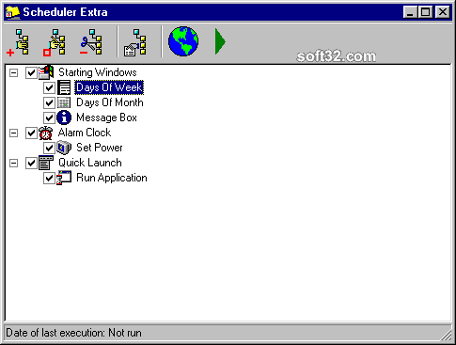Click the window resize grip corner
This screenshot has width=456, height=345.
[446, 335]
